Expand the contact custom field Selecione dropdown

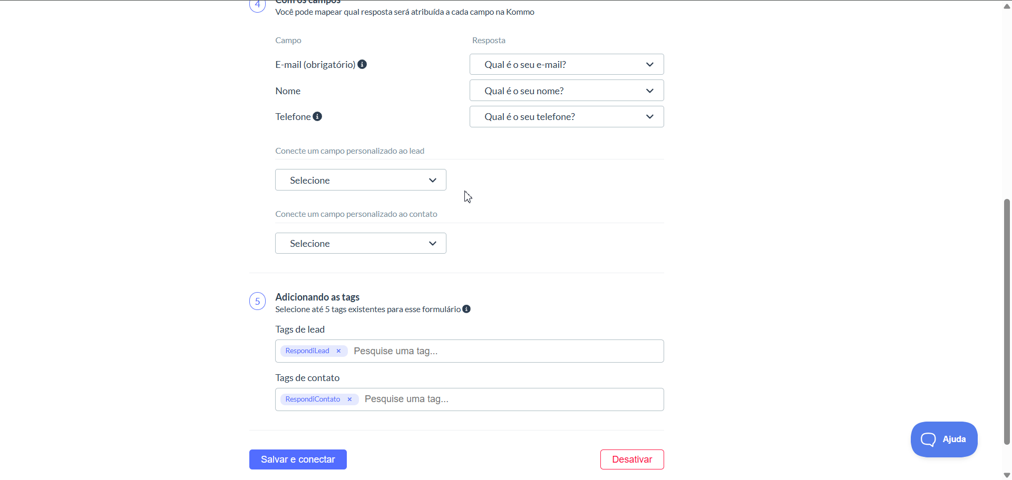[x=361, y=243]
